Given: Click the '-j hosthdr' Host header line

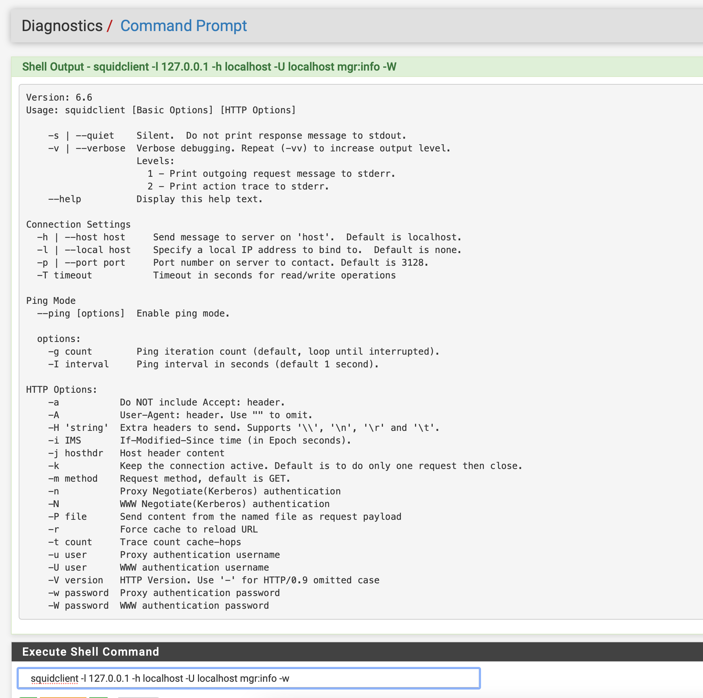Looking at the screenshot, I should 136,453.
